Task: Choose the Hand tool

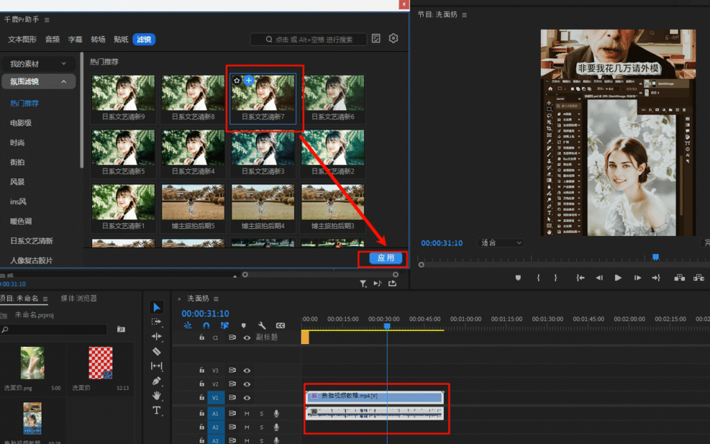Action: point(157,395)
